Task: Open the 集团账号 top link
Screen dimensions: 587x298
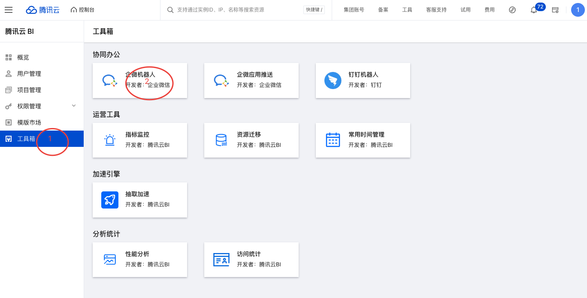Action: [x=354, y=10]
